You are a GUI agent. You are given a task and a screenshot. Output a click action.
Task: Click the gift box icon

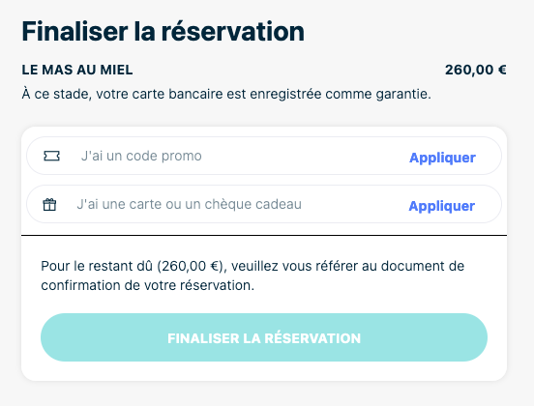[49, 205]
